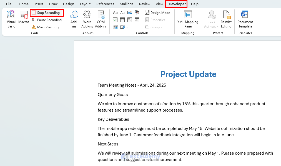This screenshot has height=166, width=281.
Task: Insert Date Picker Content Control
Action: click(137, 20)
